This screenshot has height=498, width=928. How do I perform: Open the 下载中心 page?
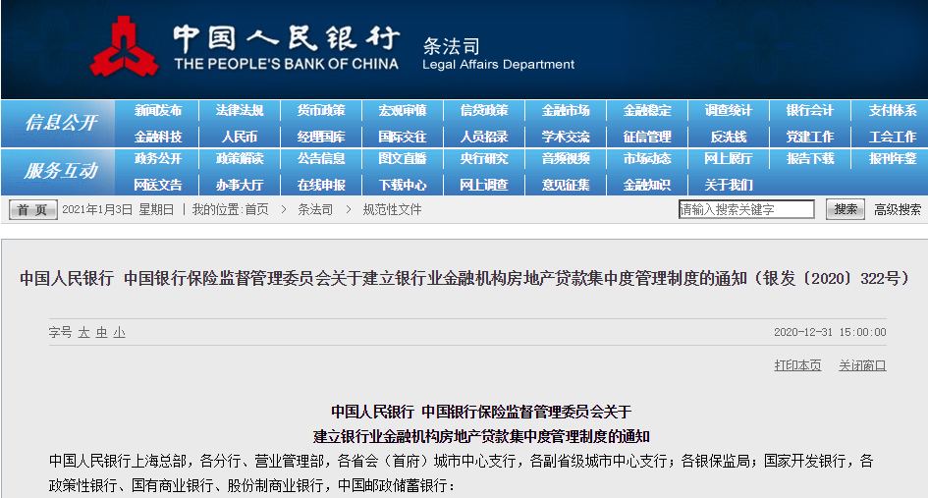tap(403, 185)
